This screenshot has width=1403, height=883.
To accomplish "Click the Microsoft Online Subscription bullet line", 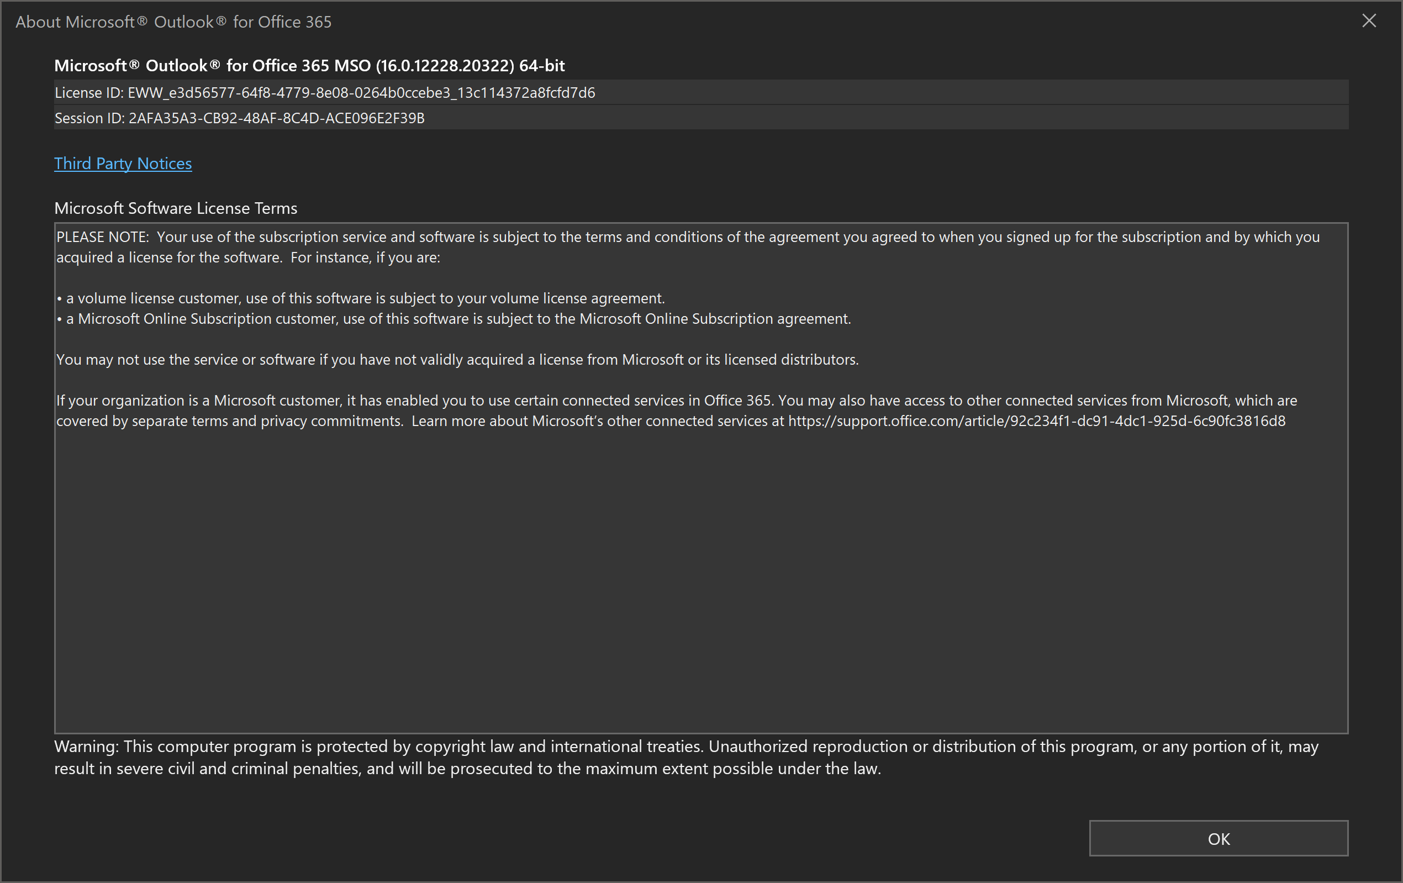I will pyautogui.click(x=458, y=319).
